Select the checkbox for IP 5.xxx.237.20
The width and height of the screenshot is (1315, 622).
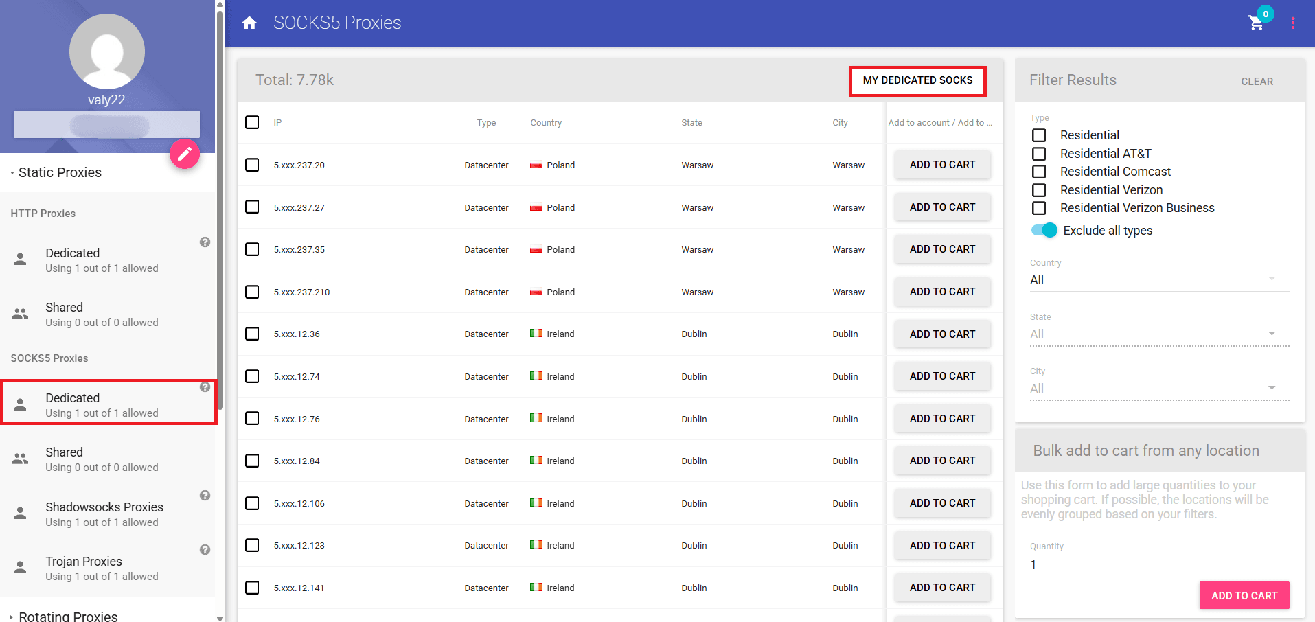[x=252, y=165]
